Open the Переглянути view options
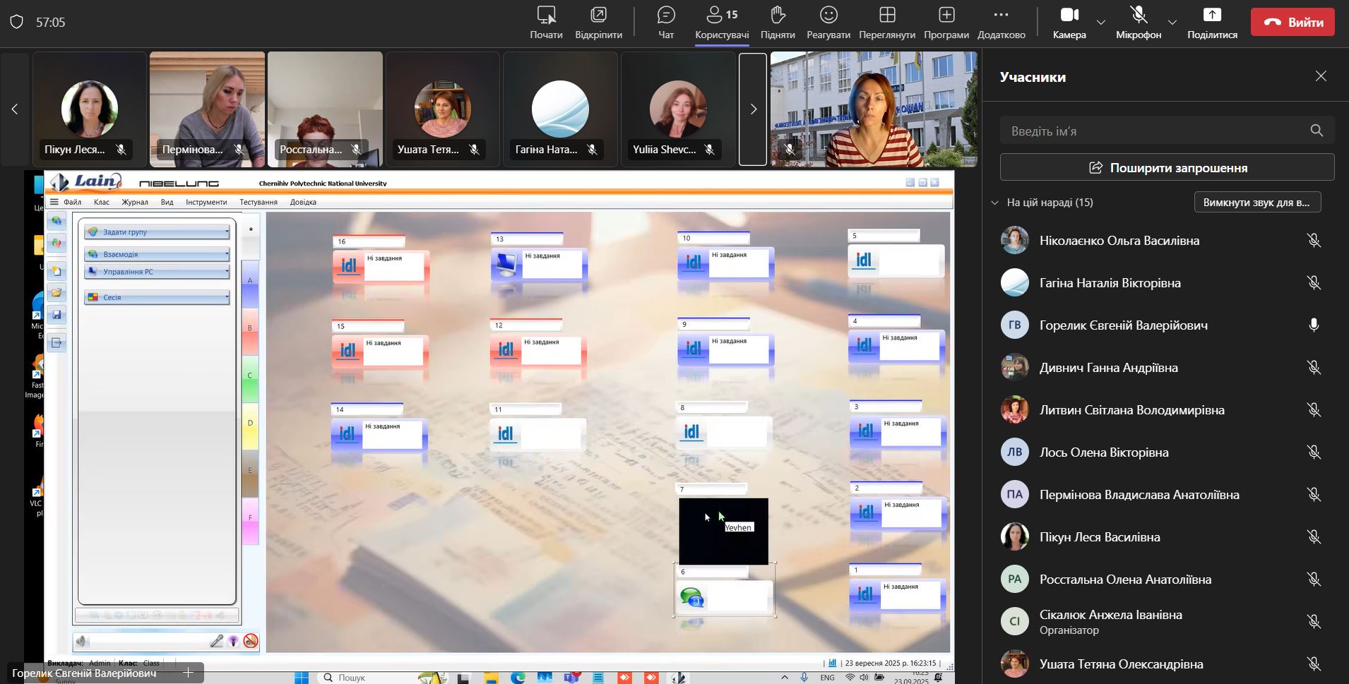This screenshot has height=684, width=1349. click(x=887, y=16)
